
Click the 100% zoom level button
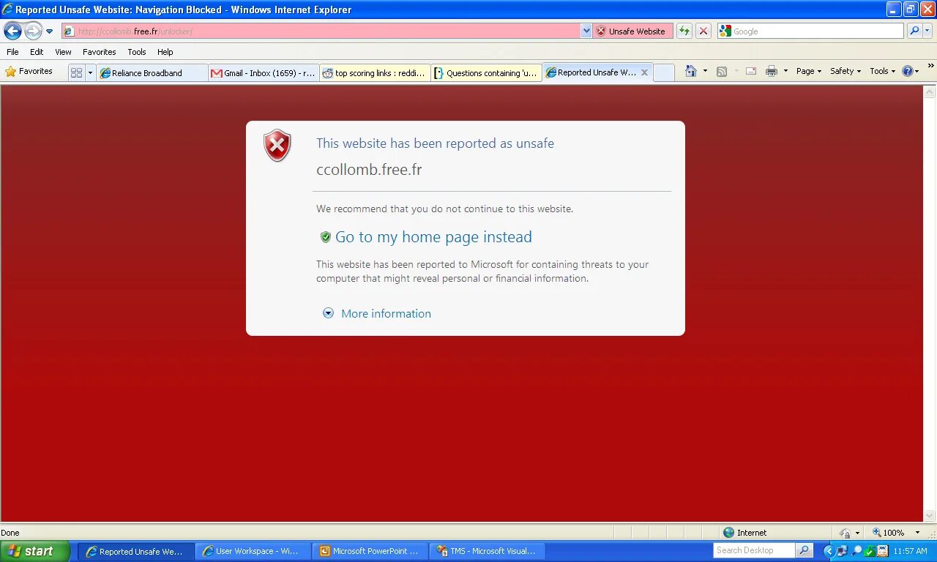(x=888, y=533)
